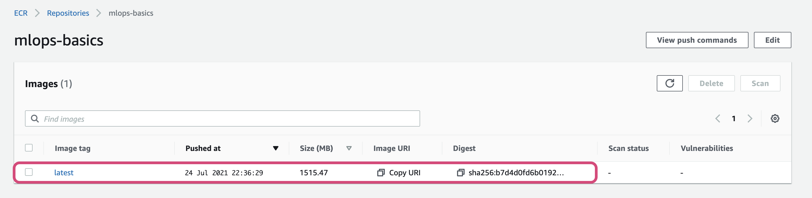
Task: Check the box for latest image
Action: pyautogui.click(x=29, y=172)
